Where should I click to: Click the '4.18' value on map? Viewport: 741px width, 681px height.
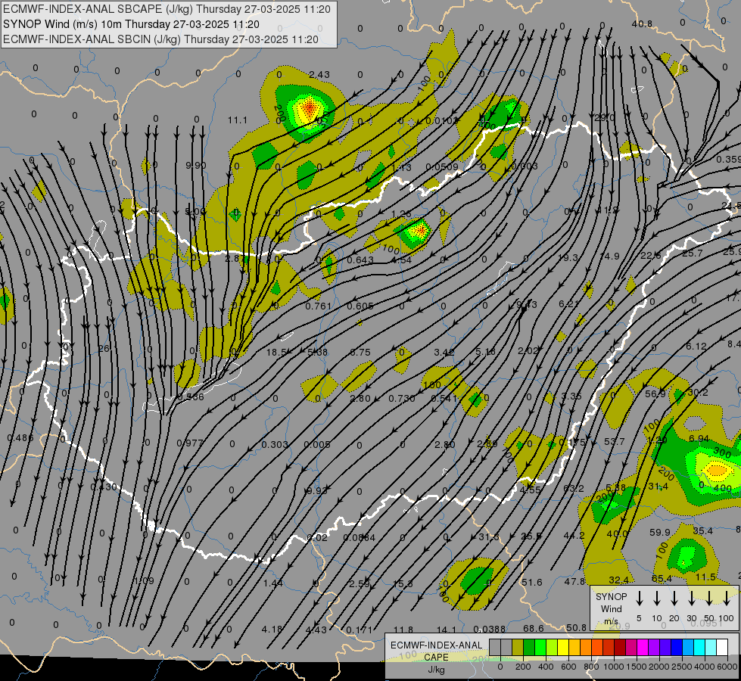(272, 630)
